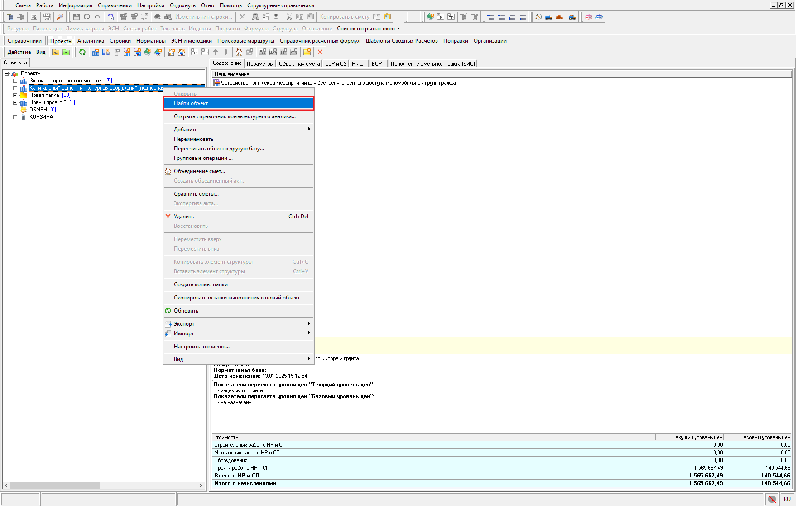Open the 'Список открытых окон' dropdown

[x=368, y=29]
